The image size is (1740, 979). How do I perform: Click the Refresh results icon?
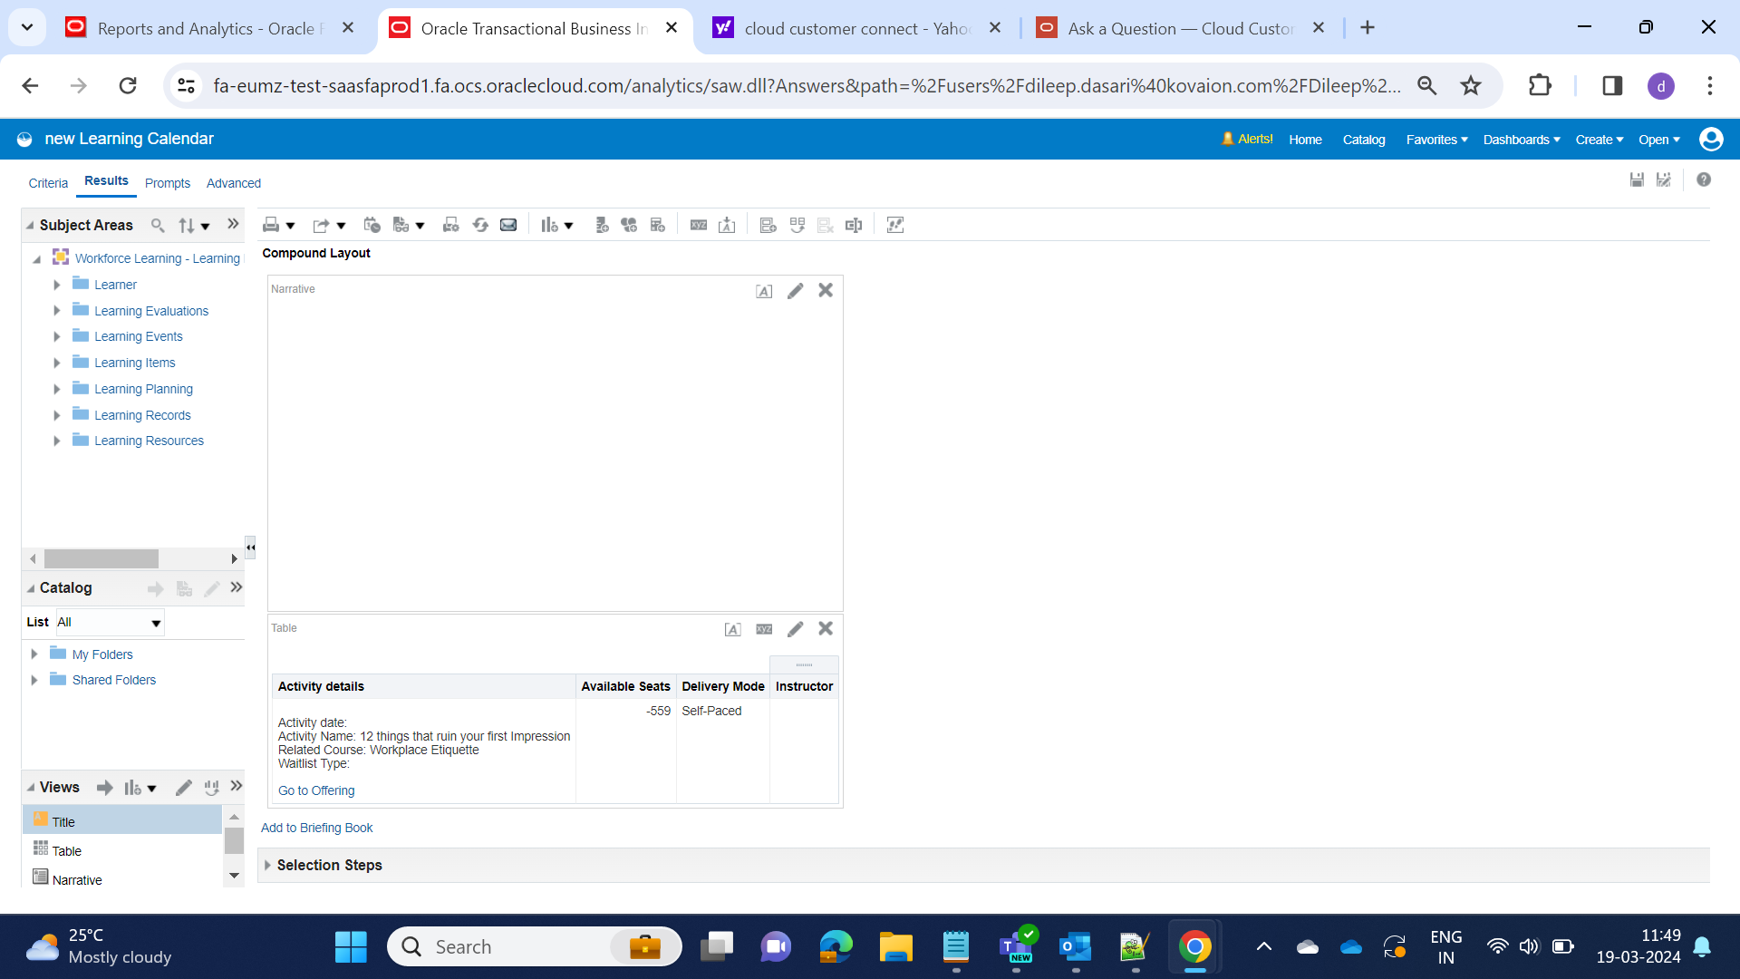click(480, 226)
